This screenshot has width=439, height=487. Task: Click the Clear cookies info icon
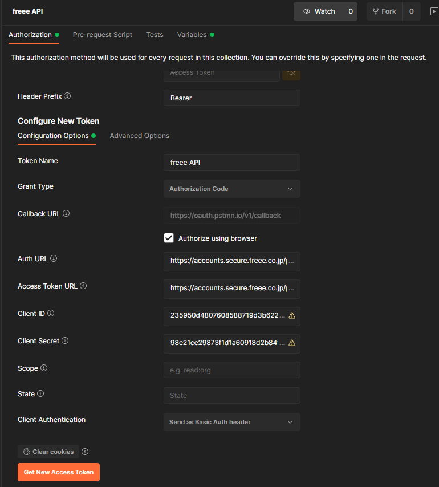coord(85,452)
